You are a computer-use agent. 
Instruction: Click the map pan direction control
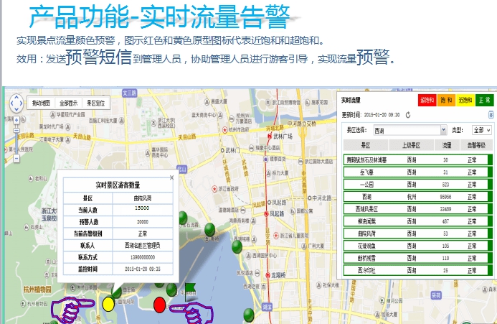click(x=14, y=104)
